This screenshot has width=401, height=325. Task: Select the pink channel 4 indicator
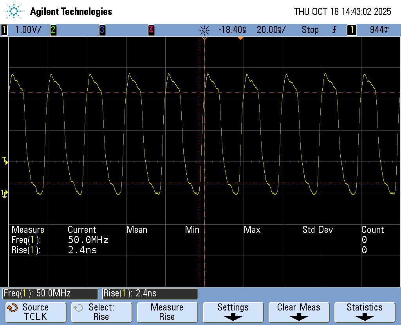151,30
